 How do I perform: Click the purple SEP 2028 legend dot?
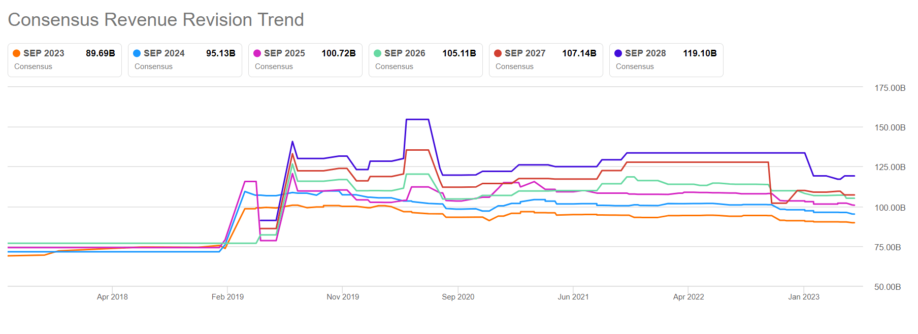(x=618, y=53)
